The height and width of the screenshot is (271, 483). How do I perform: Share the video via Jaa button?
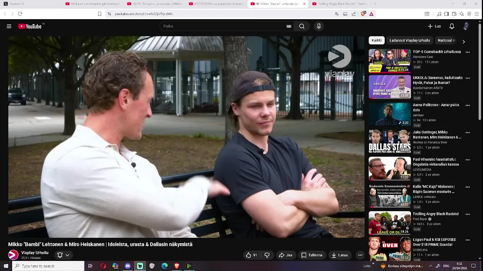click(286, 255)
